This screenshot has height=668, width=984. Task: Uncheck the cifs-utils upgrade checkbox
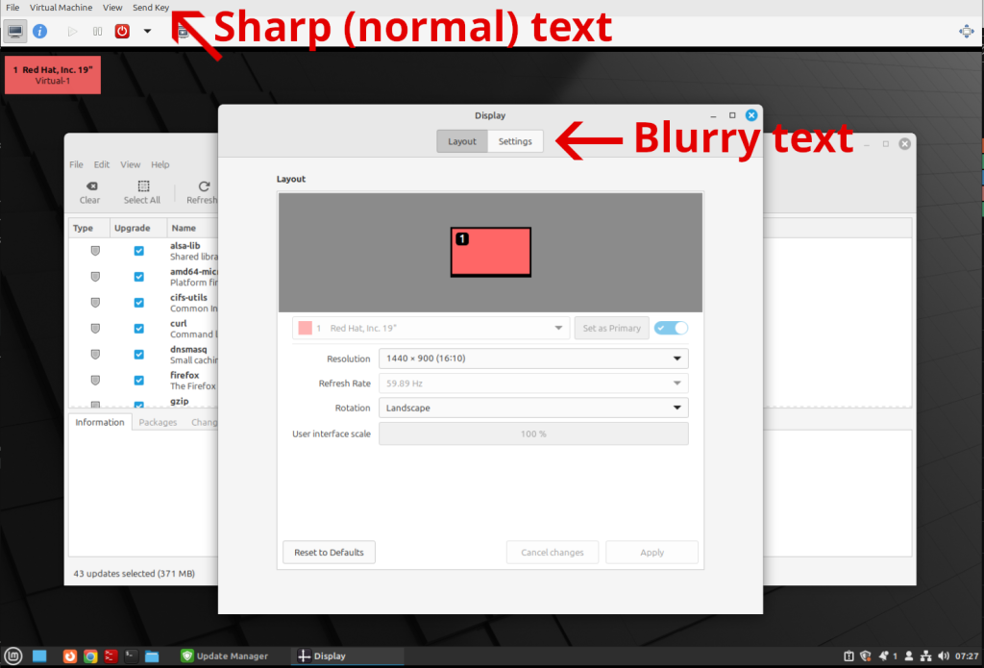pos(138,303)
